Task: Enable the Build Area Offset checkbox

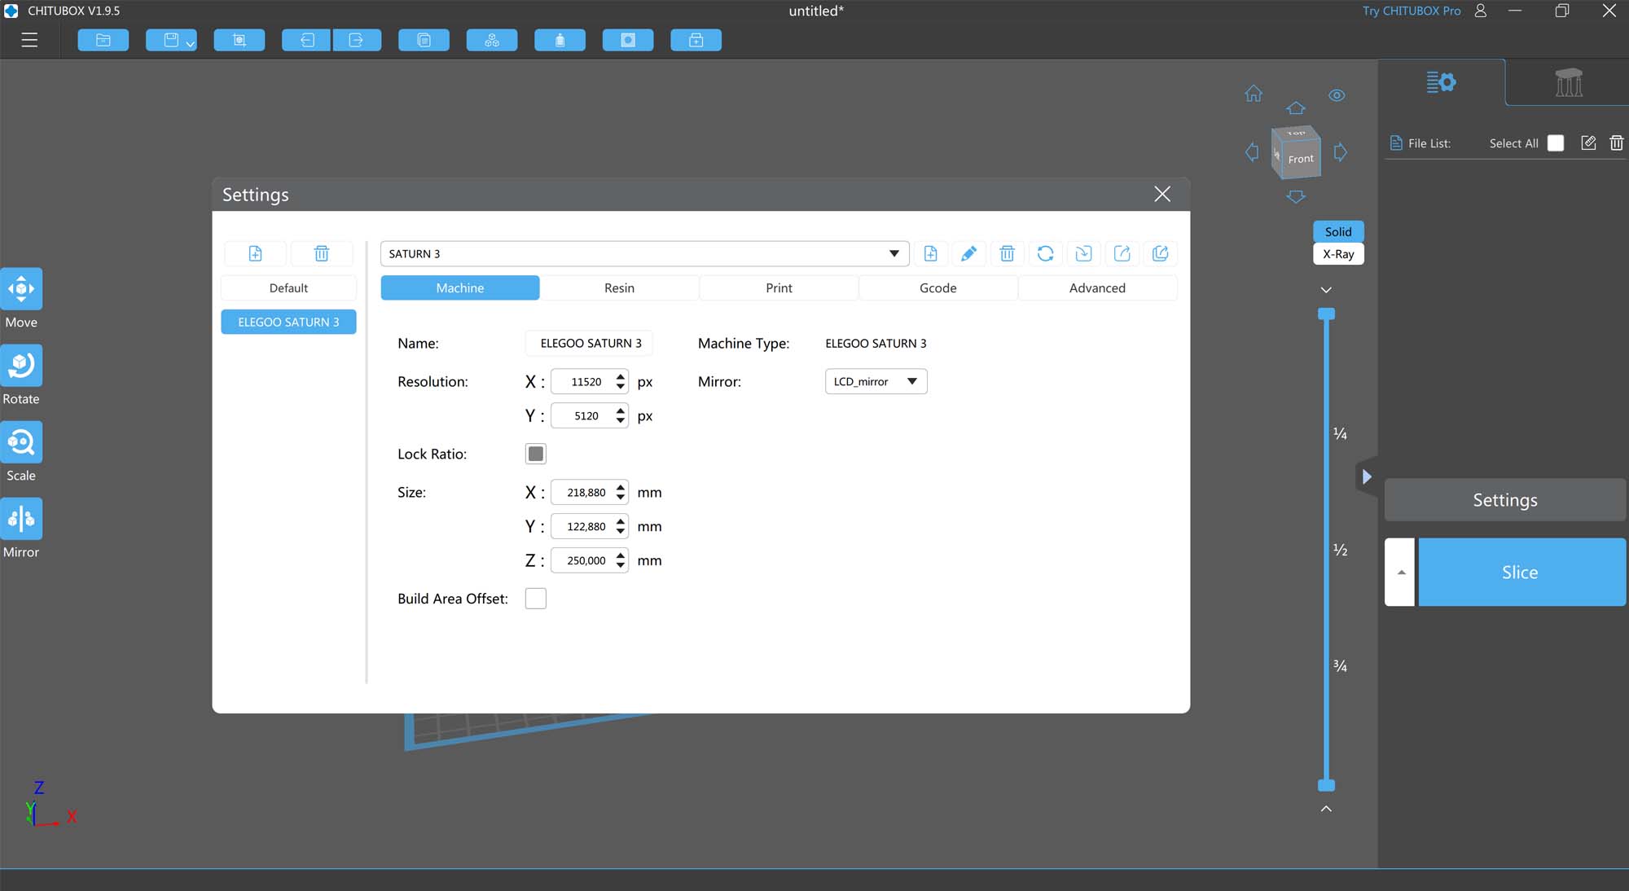Action: (536, 599)
